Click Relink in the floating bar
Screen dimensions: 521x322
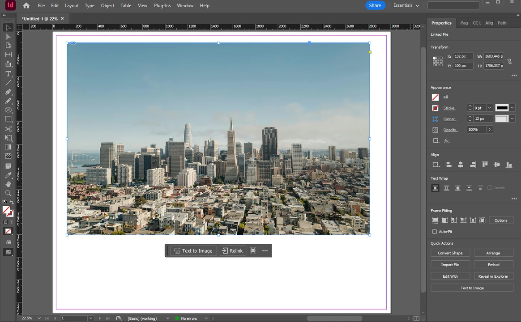pos(232,250)
